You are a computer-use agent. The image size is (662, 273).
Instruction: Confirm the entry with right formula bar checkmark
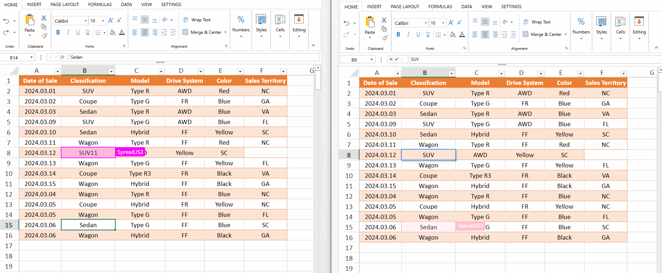[396, 59]
